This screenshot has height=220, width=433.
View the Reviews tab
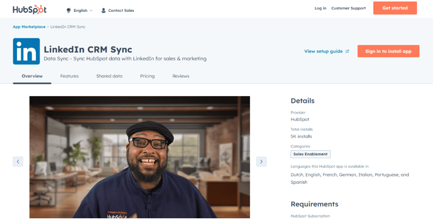pyautogui.click(x=181, y=76)
